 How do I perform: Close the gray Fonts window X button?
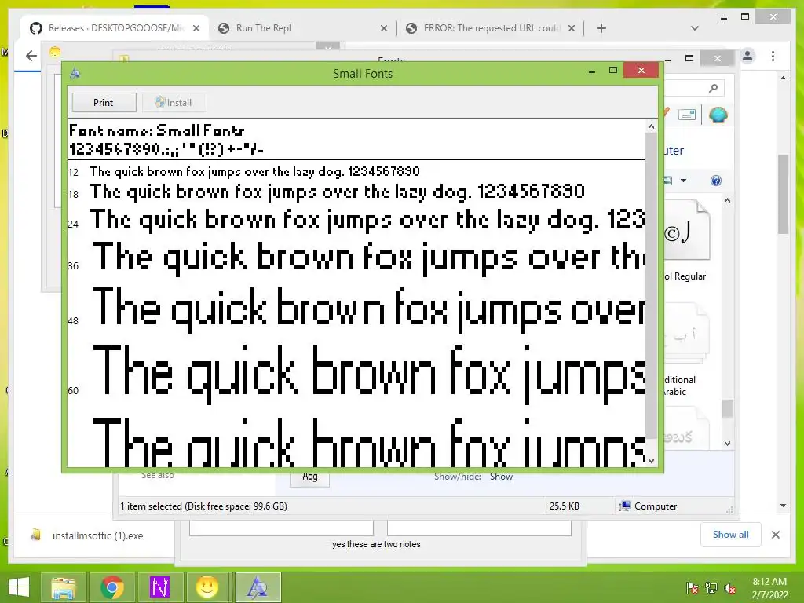tap(718, 58)
